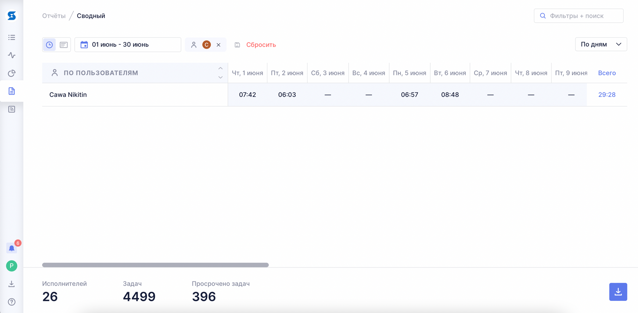Click the Чт, 8 июня column header
Viewport: 638px width, 313px height.
coord(531,73)
